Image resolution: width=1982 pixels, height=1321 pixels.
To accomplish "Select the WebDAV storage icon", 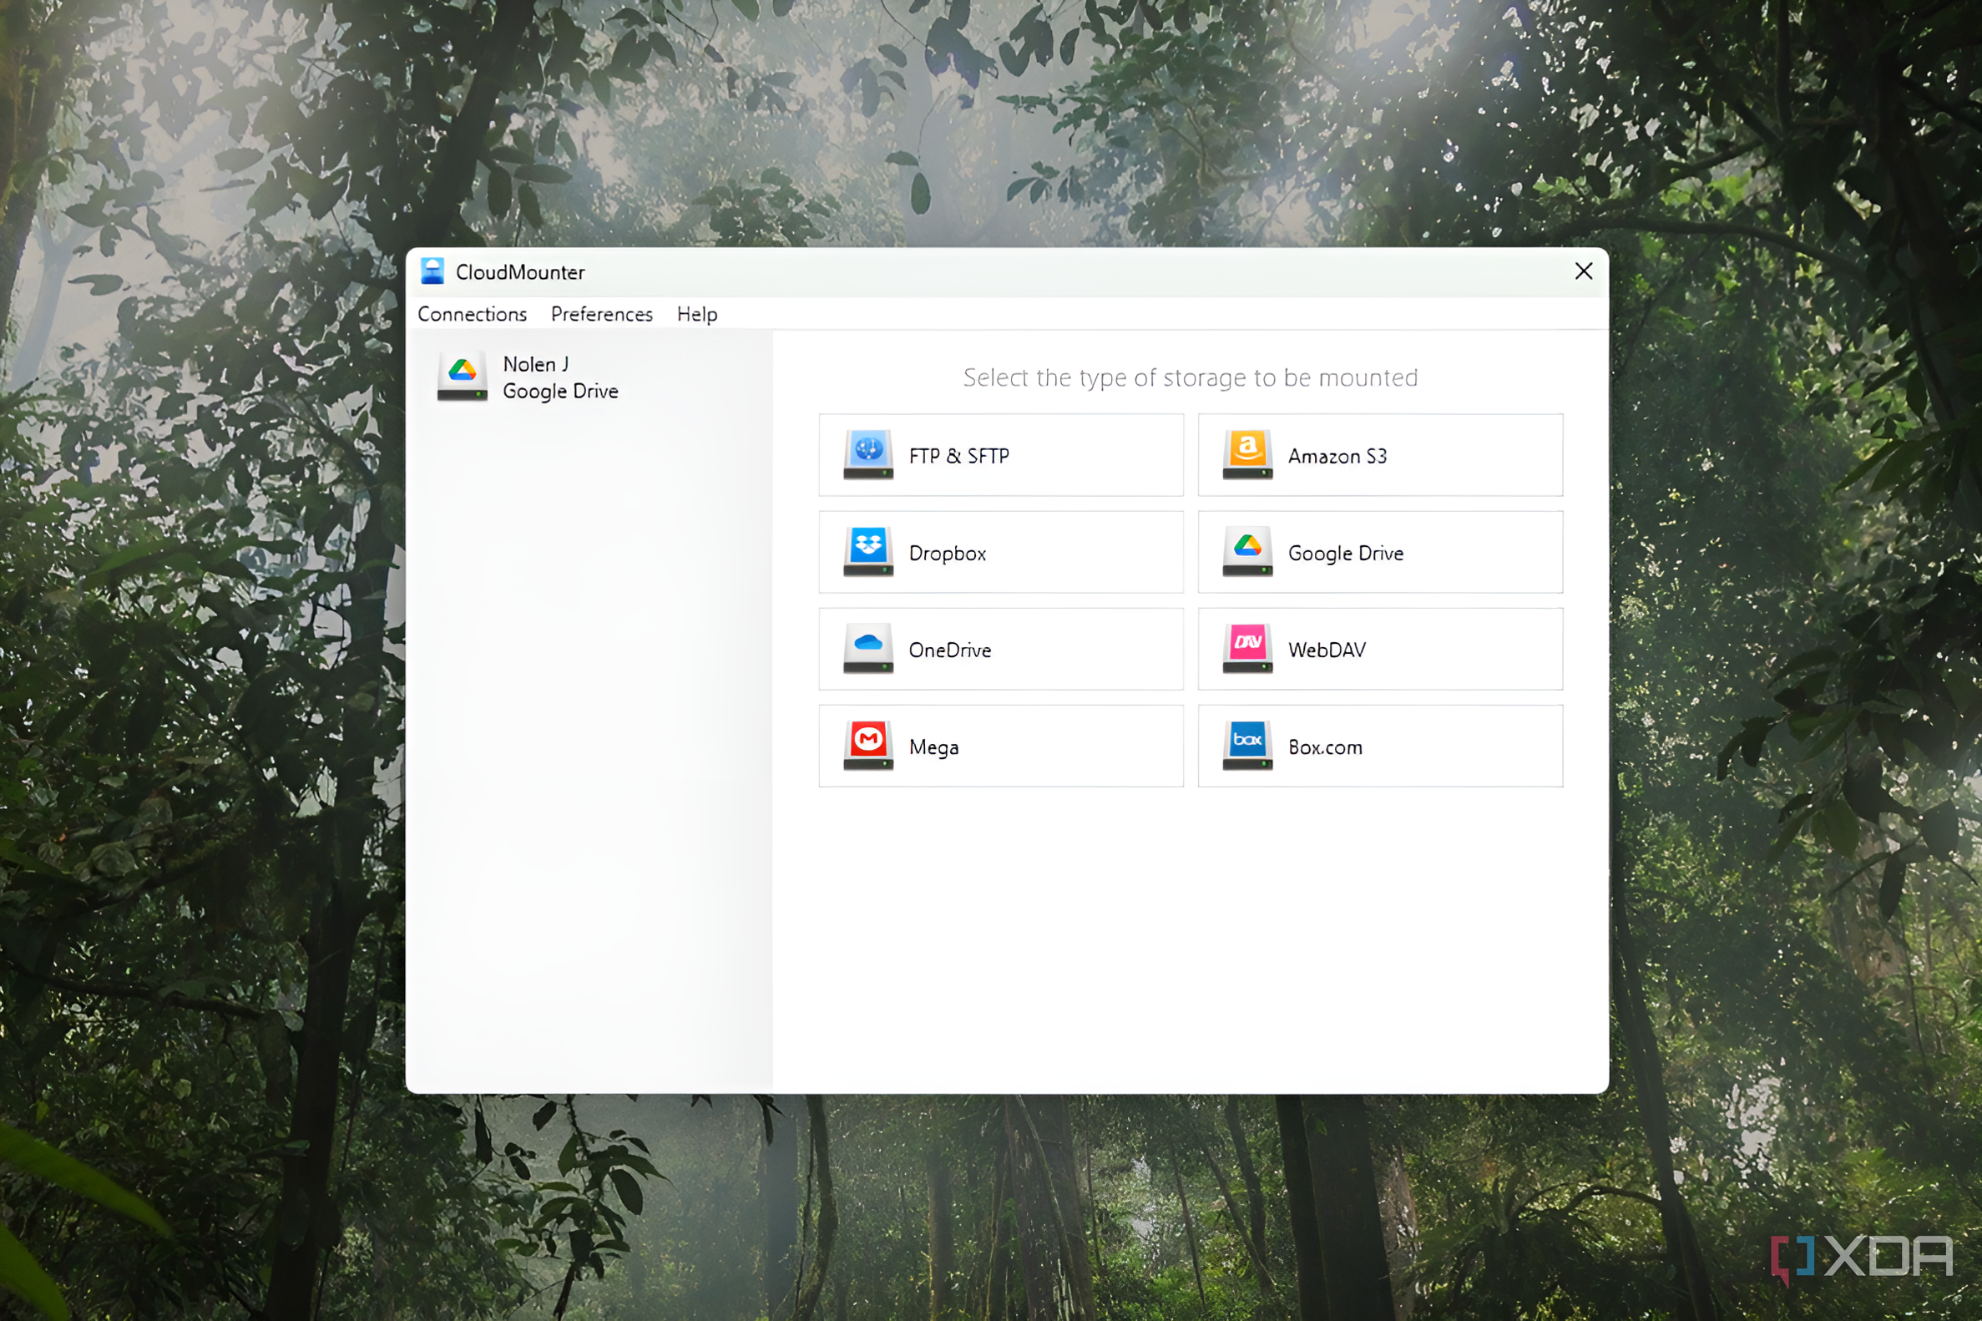I will click(x=1247, y=647).
